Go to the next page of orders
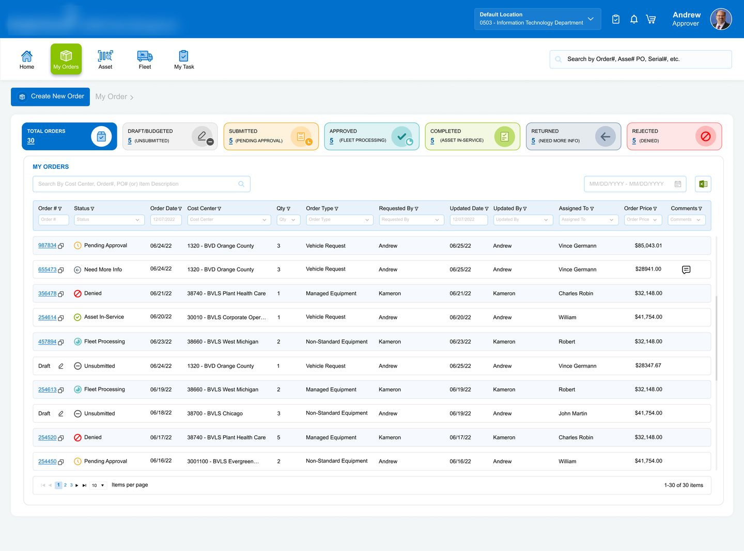Viewport: 744px width, 551px height. click(77, 485)
